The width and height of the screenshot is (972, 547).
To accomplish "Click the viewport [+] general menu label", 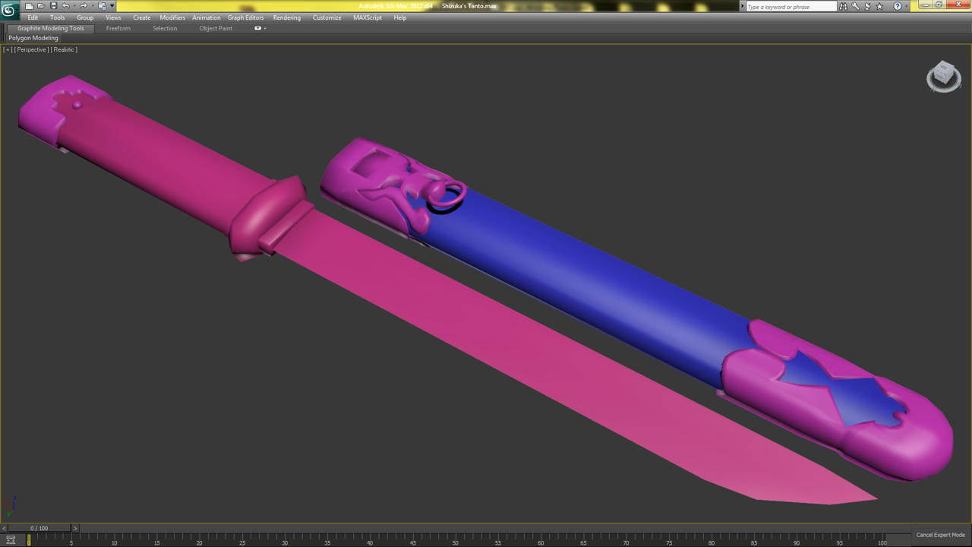I will coord(8,49).
